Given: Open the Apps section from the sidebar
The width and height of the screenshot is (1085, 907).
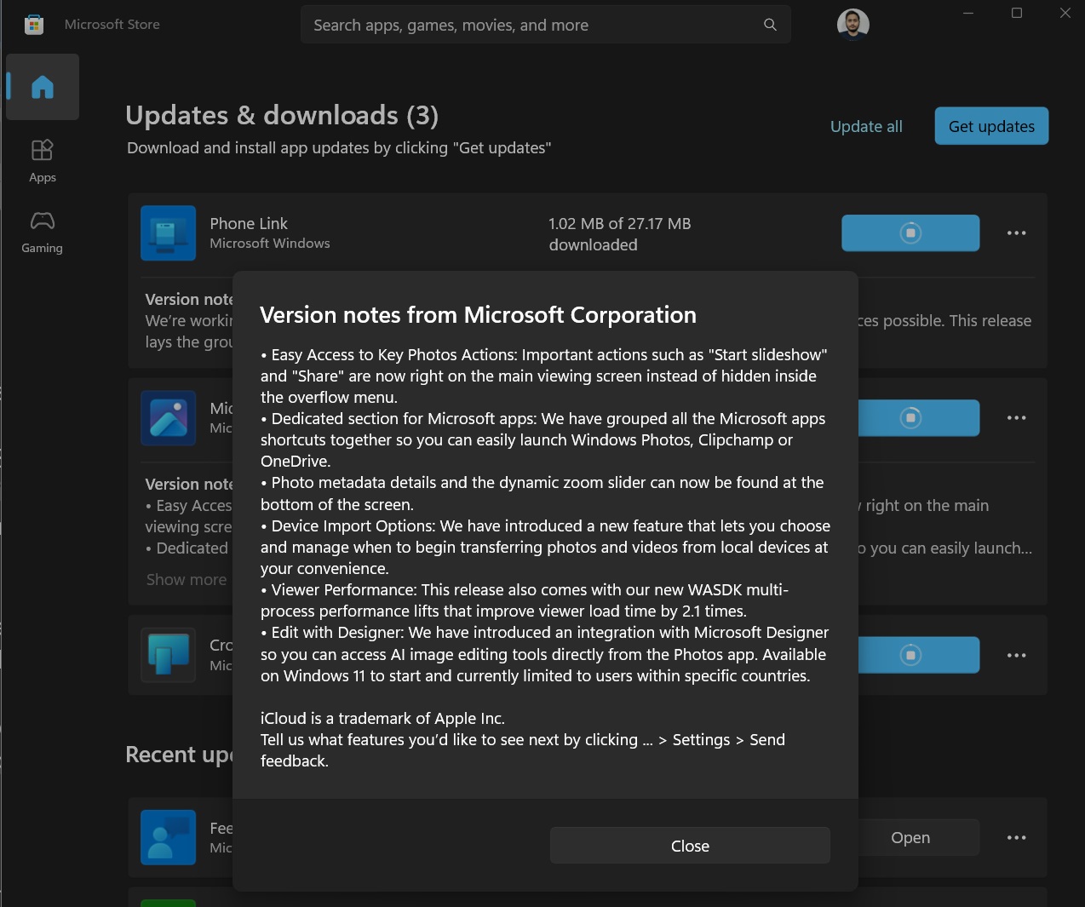Looking at the screenshot, I should tap(42, 158).
